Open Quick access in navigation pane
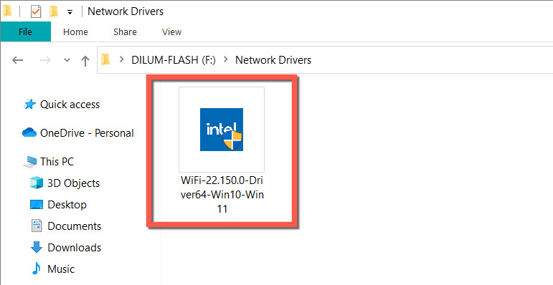Viewport: 553px width, 285px height. point(70,105)
